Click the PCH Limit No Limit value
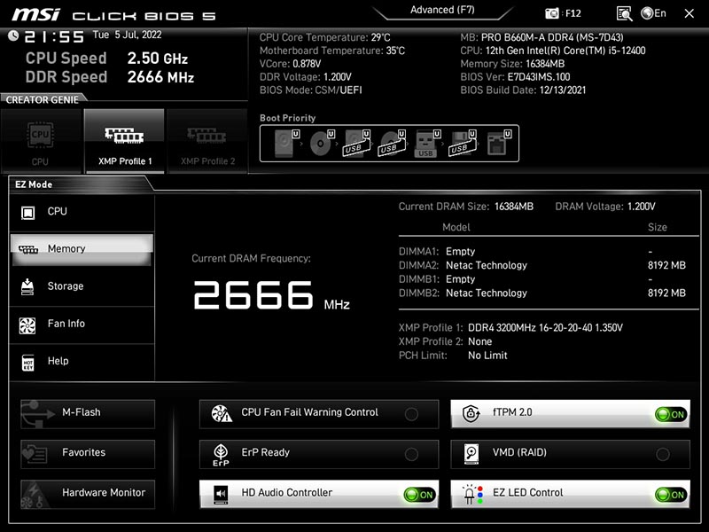Image resolution: width=709 pixels, height=532 pixels. click(x=487, y=356)
